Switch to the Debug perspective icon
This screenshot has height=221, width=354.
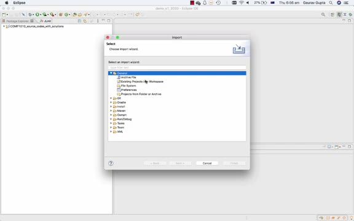click(x=350, y=15)
